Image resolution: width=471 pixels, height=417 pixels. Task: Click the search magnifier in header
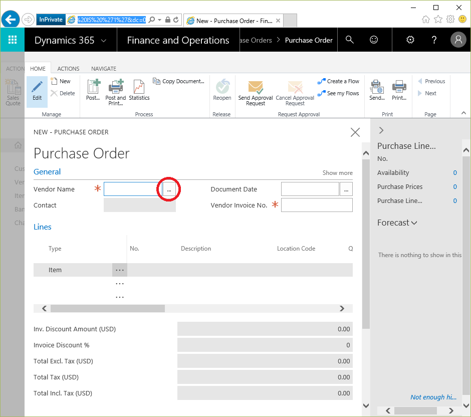pyautogui.click(x=350, y=40)
